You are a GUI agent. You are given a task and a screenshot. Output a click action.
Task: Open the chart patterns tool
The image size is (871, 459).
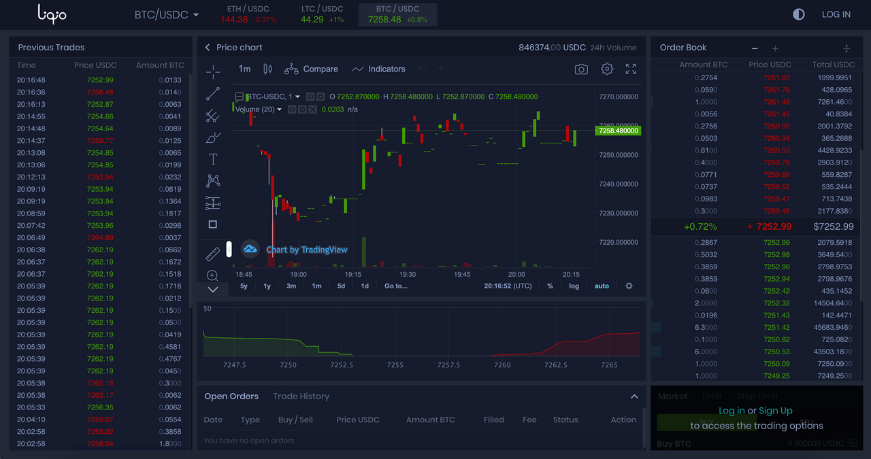(x=213, y=181)
